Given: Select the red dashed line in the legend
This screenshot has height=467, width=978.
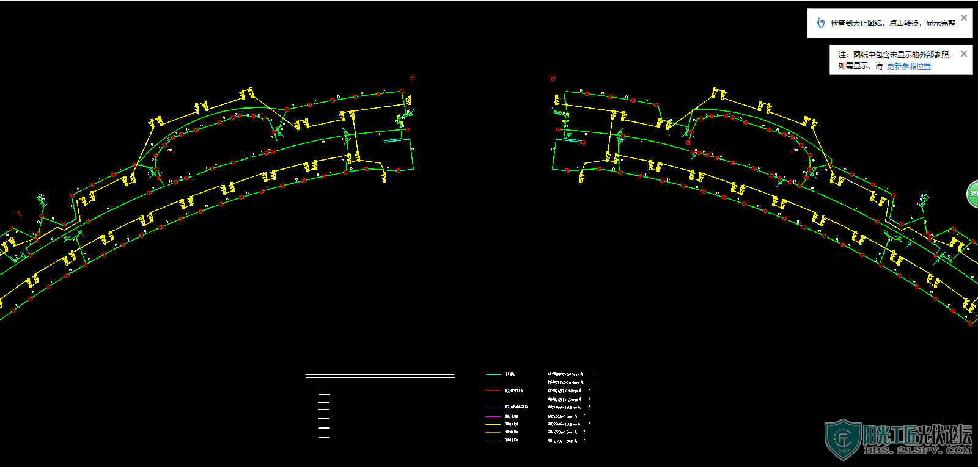Looking at the screenshot, I should [x=493, y=390].
